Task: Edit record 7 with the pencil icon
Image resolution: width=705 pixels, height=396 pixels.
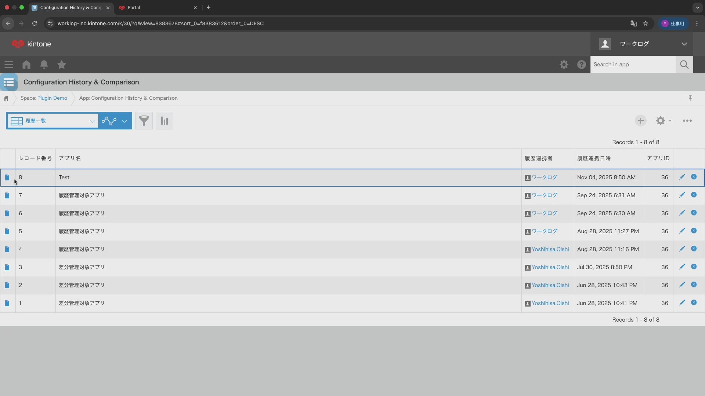Action: tap(682, 195)
